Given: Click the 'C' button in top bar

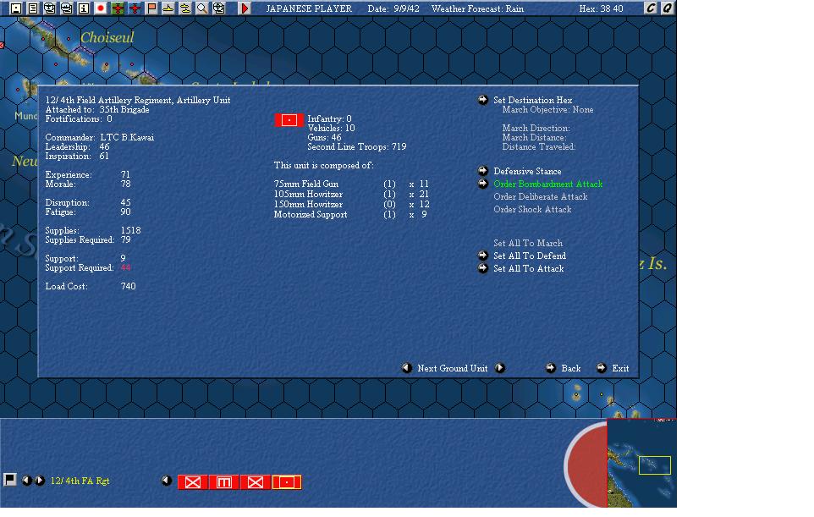Looking at the screenshot, I should pos(651,8).
